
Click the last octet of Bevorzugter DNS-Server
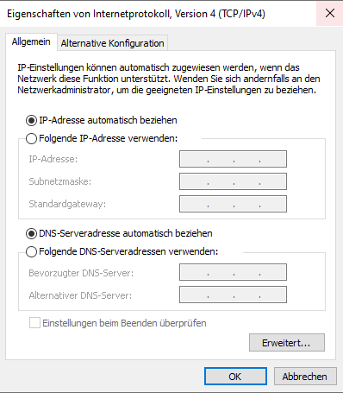click(272, 272)
